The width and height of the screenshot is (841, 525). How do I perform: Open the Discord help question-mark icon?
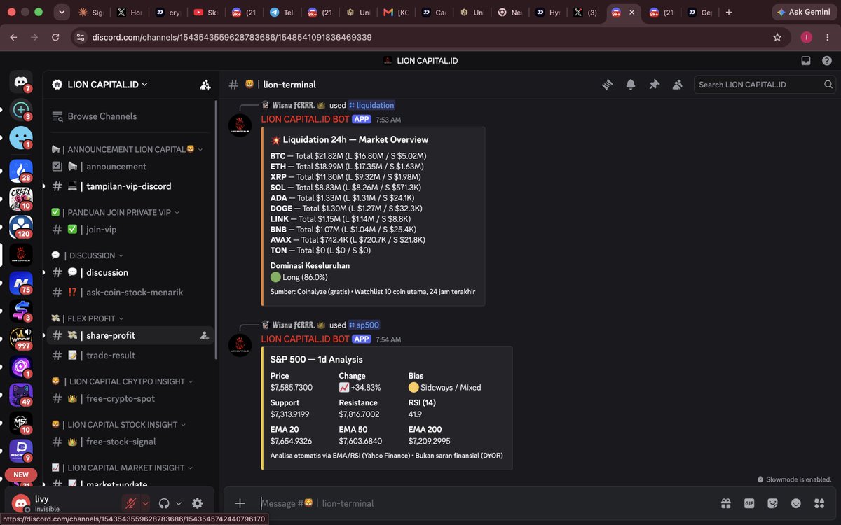[x=827, y=61]
